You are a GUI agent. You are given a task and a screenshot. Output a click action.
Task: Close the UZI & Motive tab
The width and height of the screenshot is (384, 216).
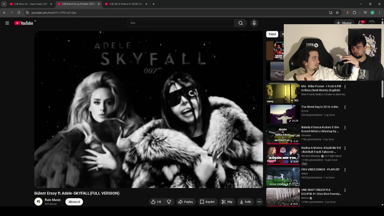pyautogui.click(x=146, y=4)
